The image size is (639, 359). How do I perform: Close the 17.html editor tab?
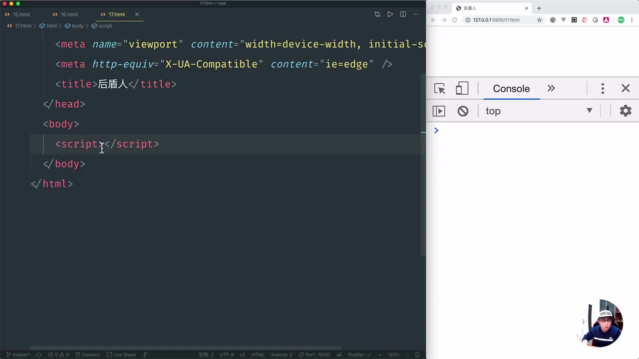137,14
